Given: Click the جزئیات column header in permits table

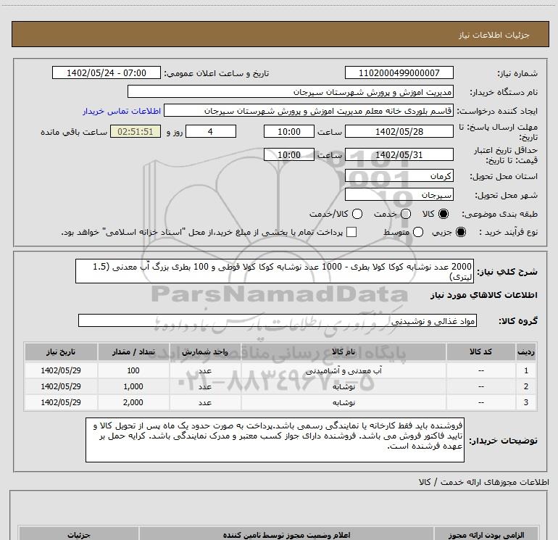Looking at the screenshot, I should coord(79,535).
